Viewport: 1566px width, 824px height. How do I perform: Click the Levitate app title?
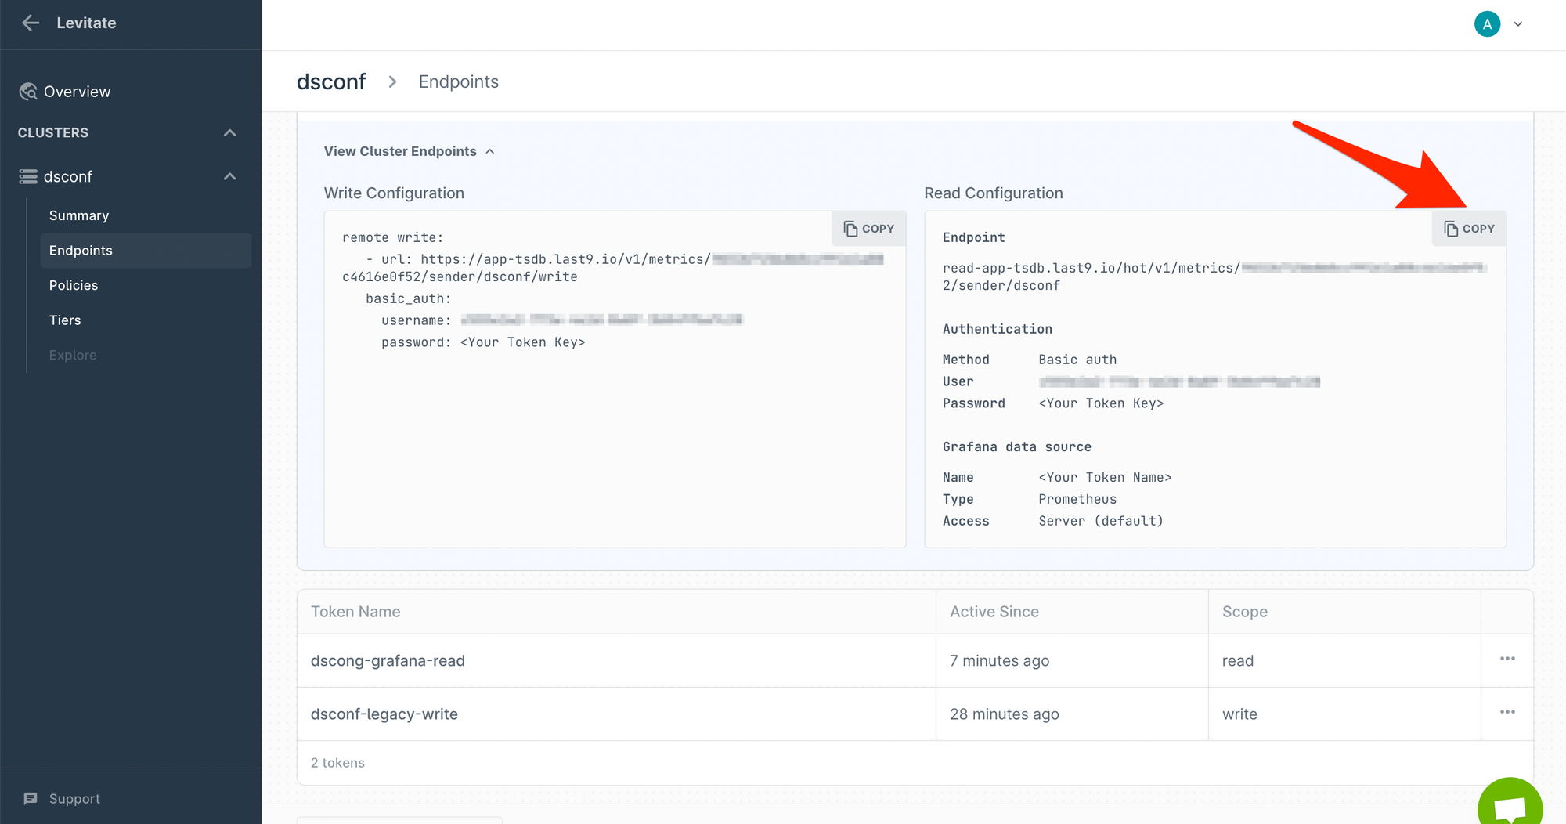click(x=86, y=23)
